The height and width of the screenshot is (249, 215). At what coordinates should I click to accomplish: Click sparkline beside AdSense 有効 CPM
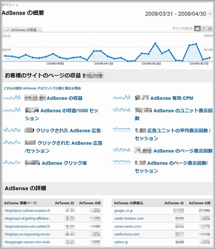pos(122,97)
